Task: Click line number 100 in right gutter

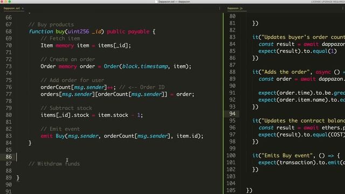Action: tap(231, 156)
